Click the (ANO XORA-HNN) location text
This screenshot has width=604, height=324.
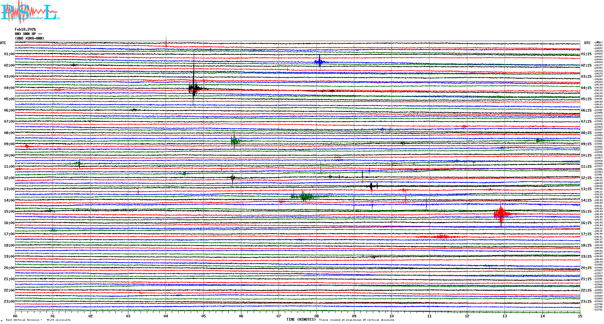coord(29,38)
